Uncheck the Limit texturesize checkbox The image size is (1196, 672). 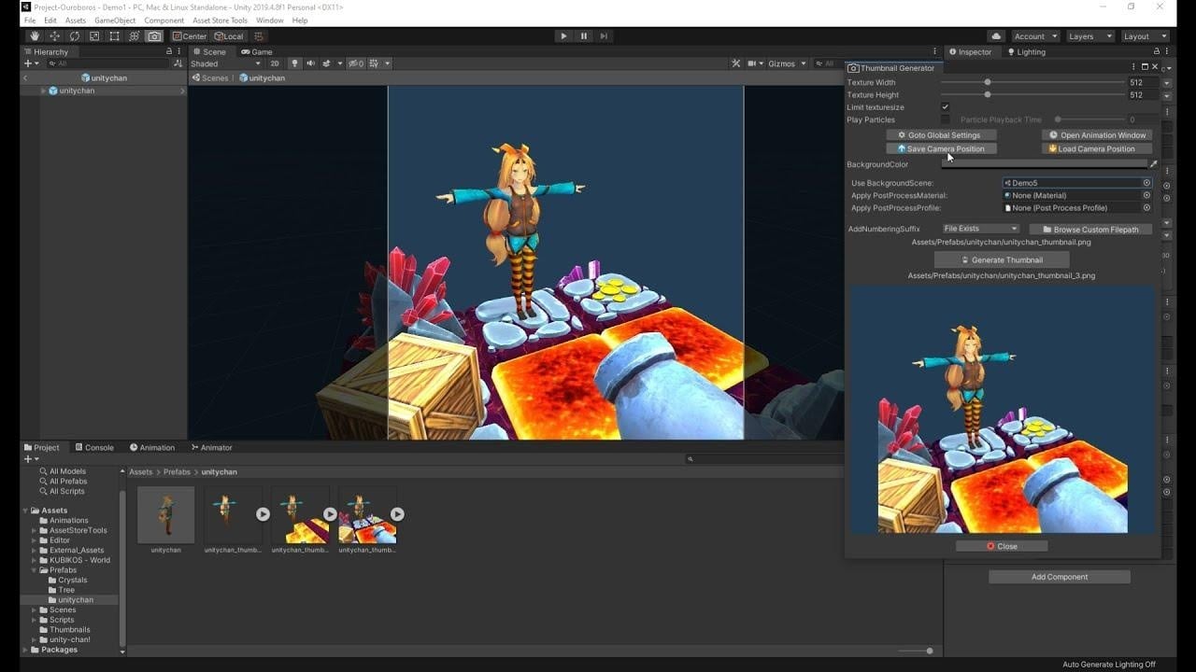[x=946, y=107]
